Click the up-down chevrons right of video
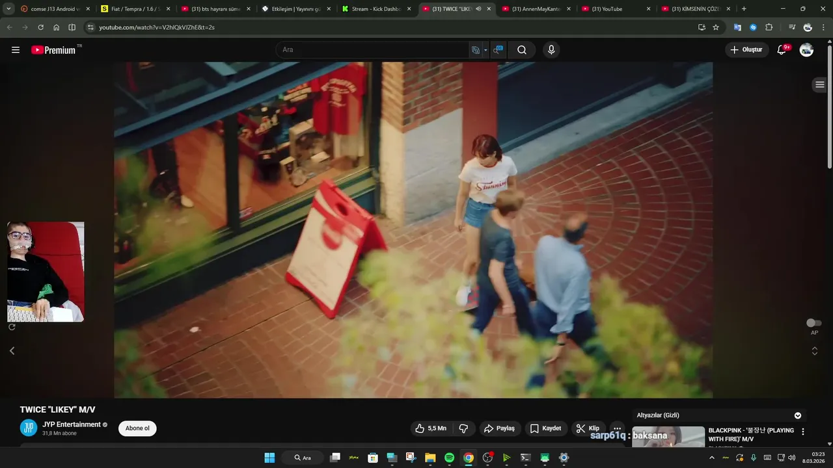The width and height of the screenshot is (833, 468). pyautogui.click(x=814, y=351)
